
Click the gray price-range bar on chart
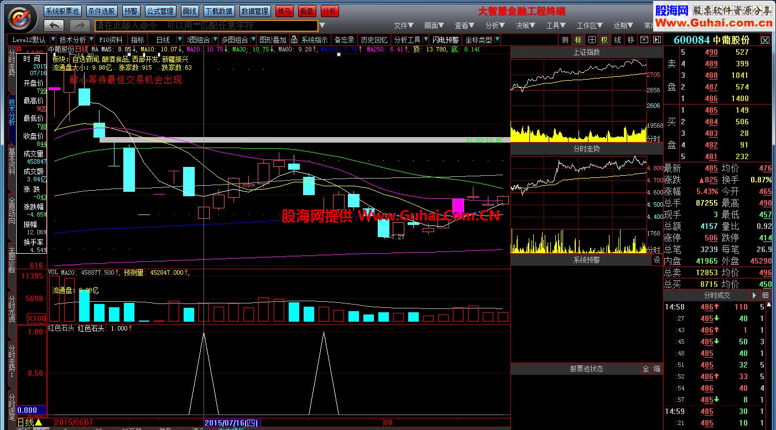301,140
